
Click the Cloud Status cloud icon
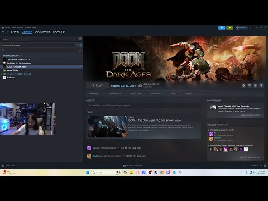pos(141,85)
